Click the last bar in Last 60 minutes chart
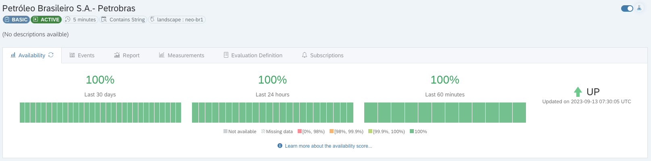 click(x=519, y=113)
